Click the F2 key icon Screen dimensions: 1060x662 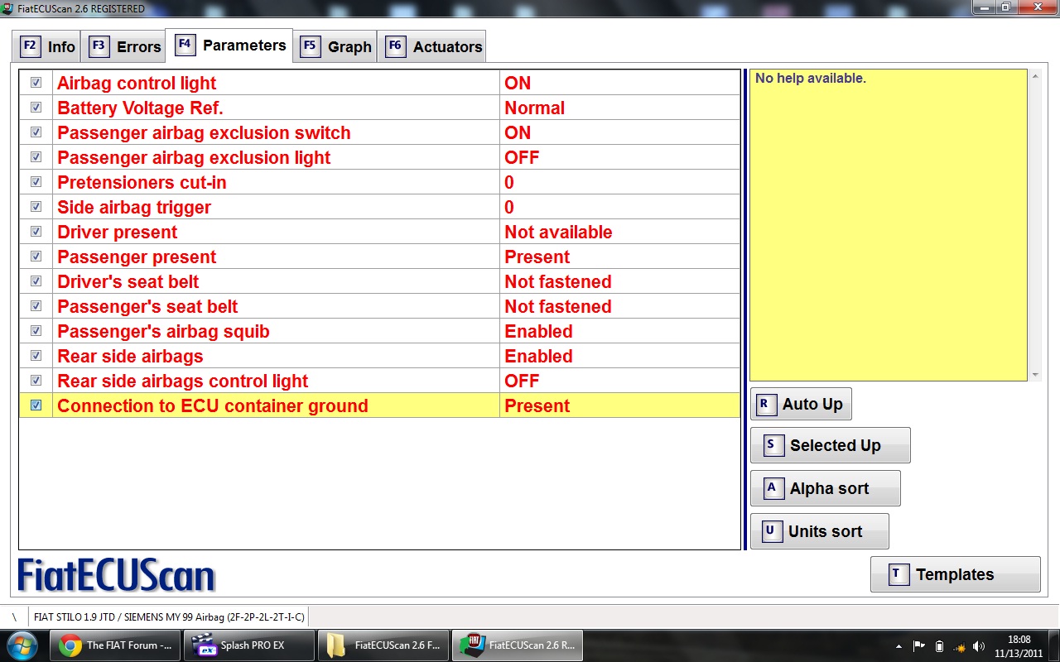point(30,46)
